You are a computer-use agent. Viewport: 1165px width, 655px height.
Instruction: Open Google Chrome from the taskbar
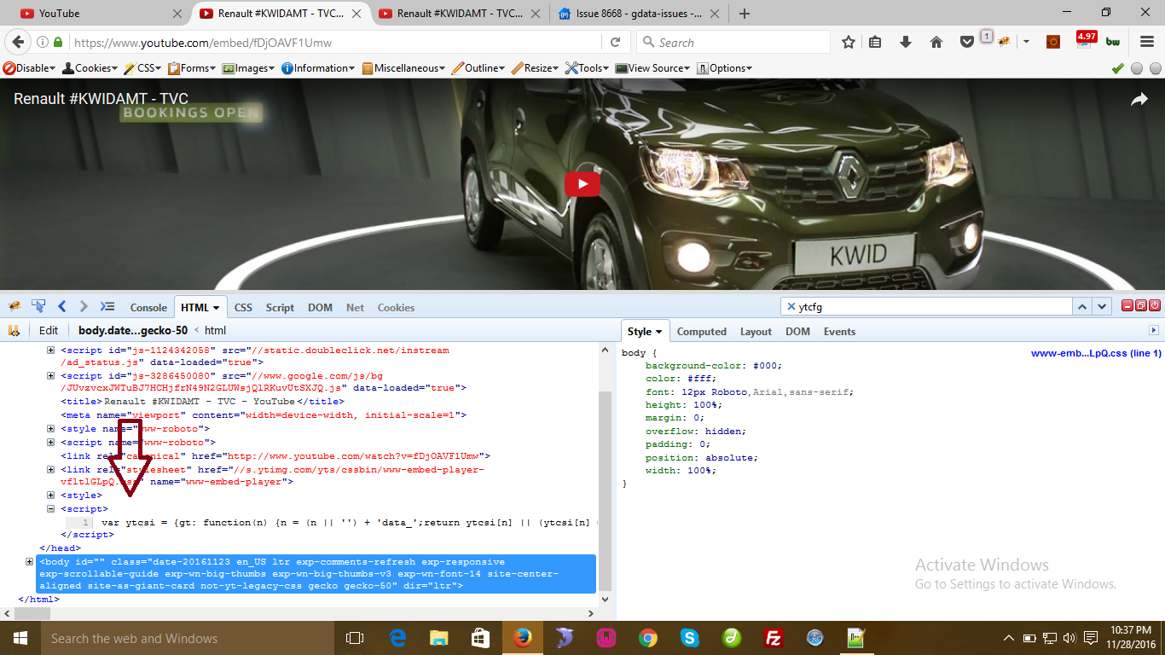648,638
